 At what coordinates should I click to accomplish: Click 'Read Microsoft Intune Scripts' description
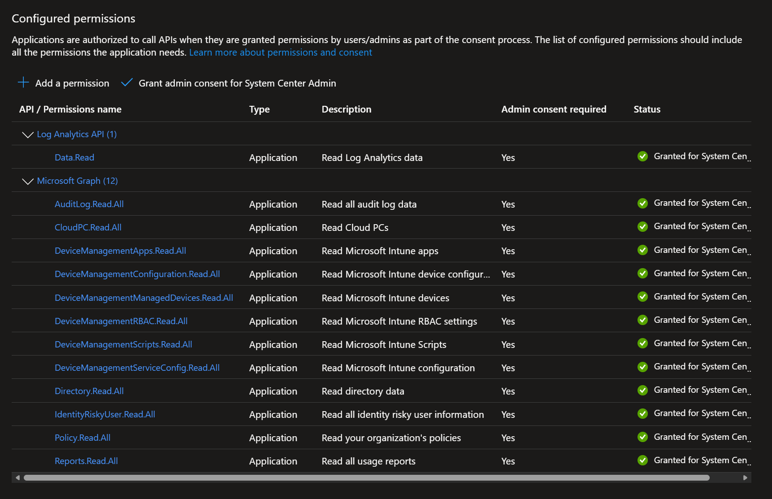(384, 345)
